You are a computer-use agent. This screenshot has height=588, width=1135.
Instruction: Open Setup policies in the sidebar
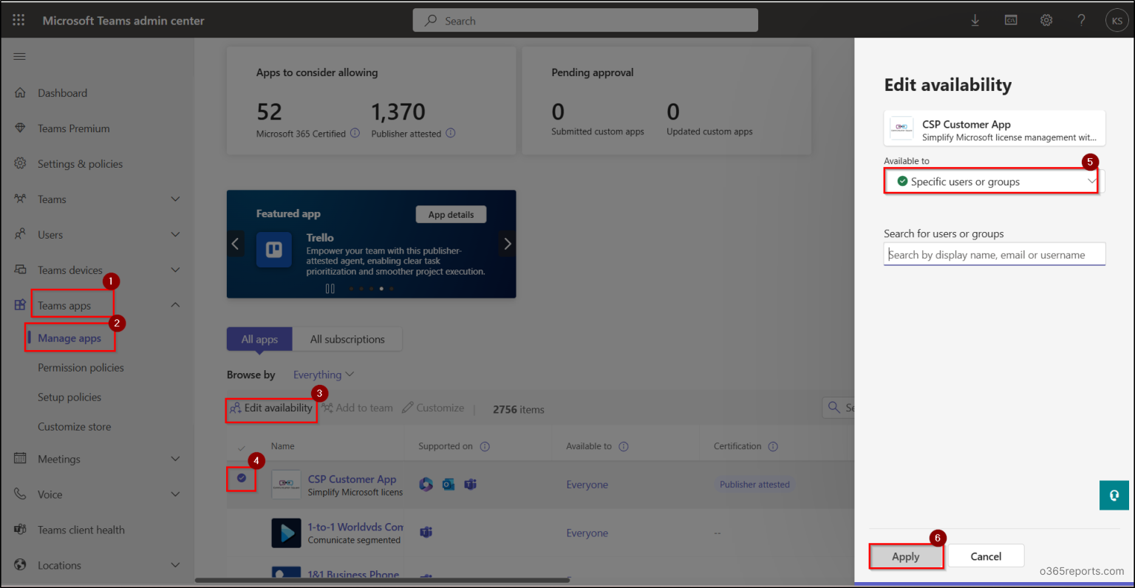click(x=69, y=397)
